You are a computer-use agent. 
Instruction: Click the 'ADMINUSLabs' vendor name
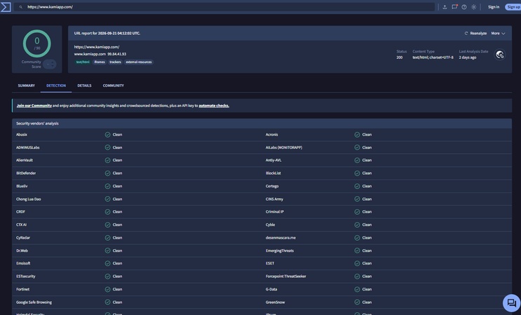pyautogui.click(x=27, y=148)
